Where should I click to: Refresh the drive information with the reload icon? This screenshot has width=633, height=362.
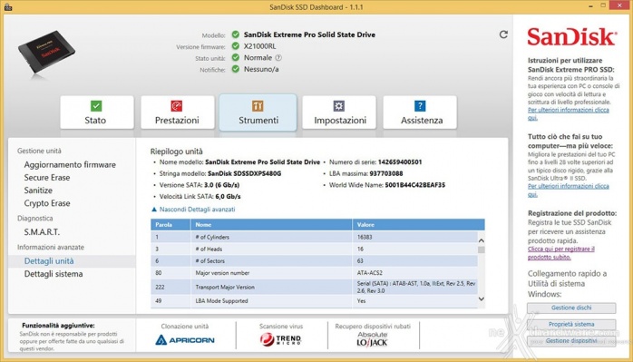(503, 34)
